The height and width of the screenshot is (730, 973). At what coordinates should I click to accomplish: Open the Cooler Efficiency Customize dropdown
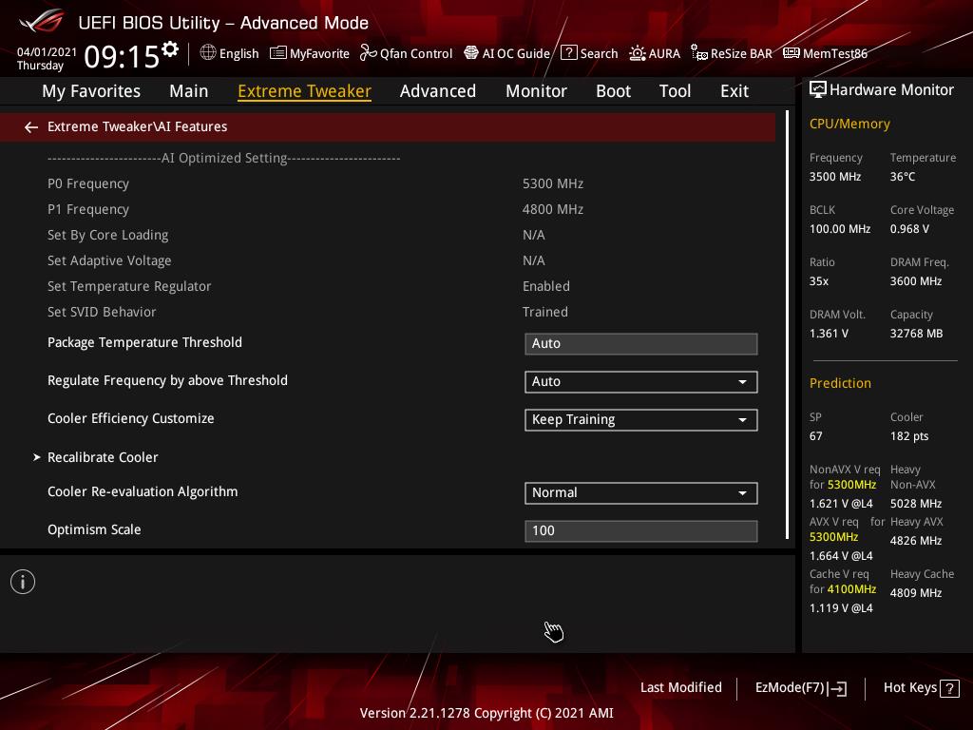pos(640,419)
